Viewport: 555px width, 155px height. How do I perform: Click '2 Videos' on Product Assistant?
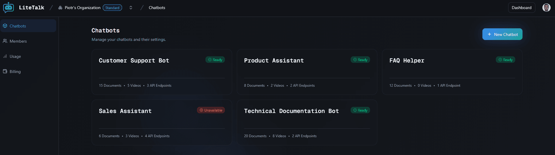click(277, 86)
